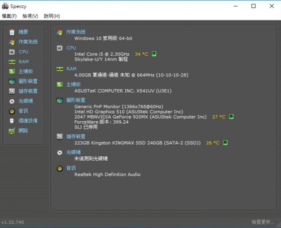
Task: Open 摘要 section label in sidebar
Action: [x=23, y=32]
